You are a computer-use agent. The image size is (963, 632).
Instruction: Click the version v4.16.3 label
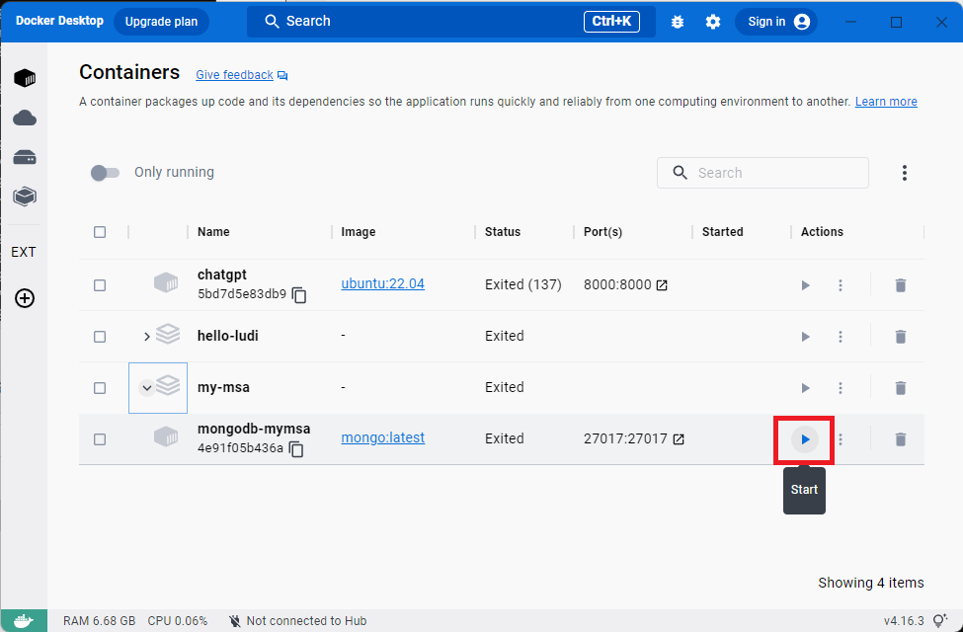[x=904, y=621]
